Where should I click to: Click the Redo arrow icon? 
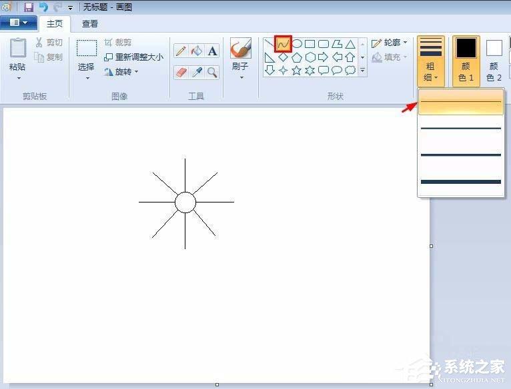(x=57, y=7)
